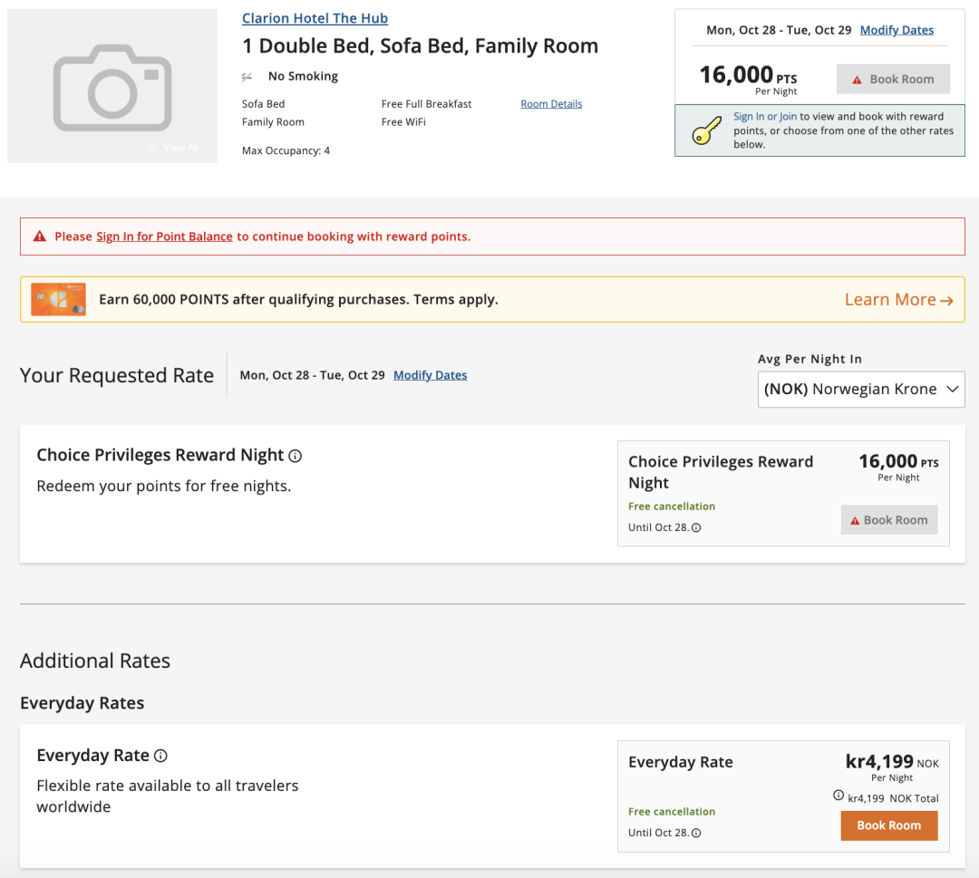Open the Clarion Hotel The Hub link
The image size is (979, 878).
[315, 18]
